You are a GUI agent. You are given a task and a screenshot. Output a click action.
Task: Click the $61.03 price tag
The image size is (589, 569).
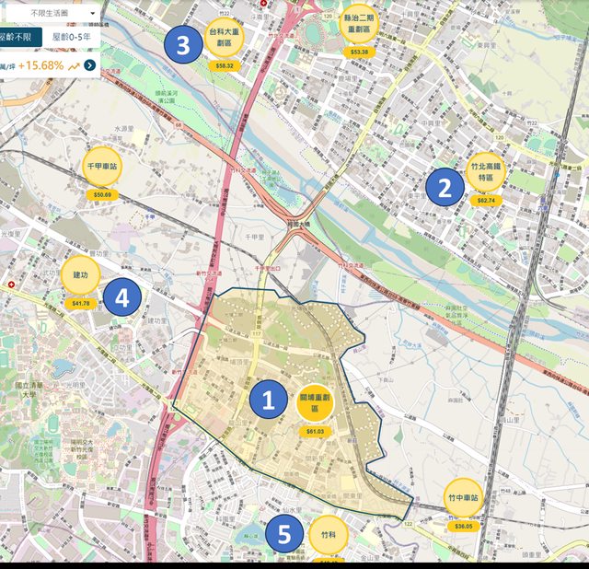coord(315,431)
